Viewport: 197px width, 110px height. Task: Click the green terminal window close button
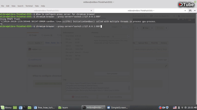point(195,2)
